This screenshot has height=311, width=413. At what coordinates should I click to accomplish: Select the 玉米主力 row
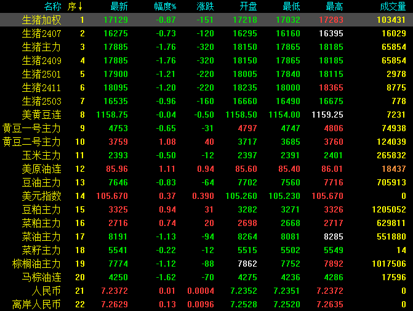[42, 155]
